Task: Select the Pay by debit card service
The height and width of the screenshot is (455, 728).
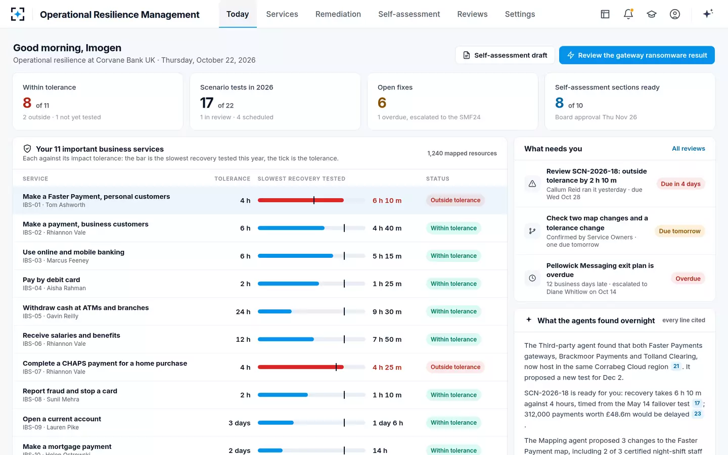Action: coord(260,284)
